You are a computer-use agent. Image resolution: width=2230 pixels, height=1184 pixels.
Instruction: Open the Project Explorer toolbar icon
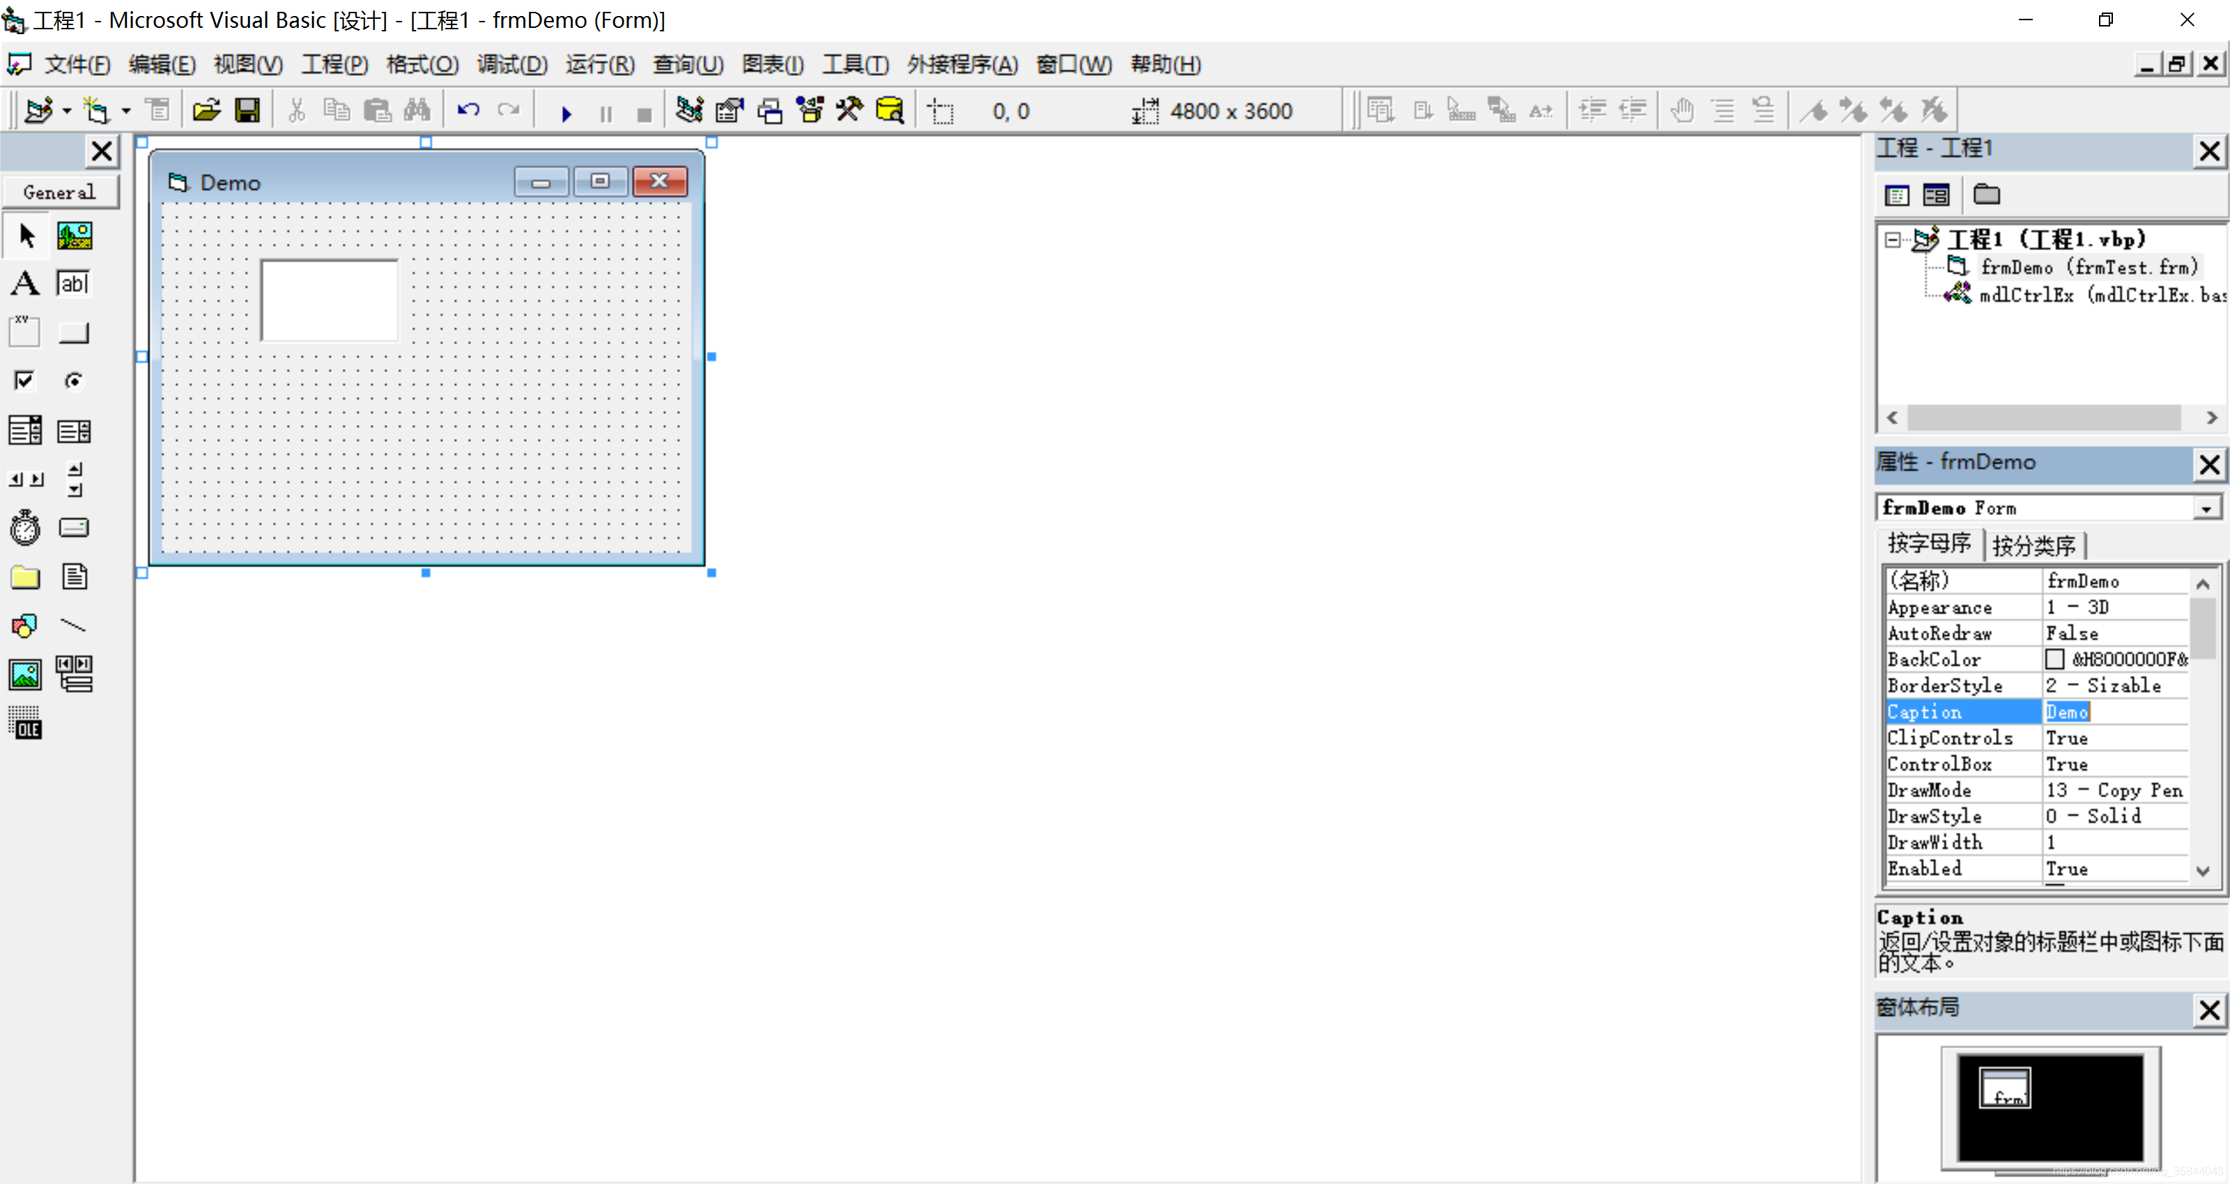point(689,111)
